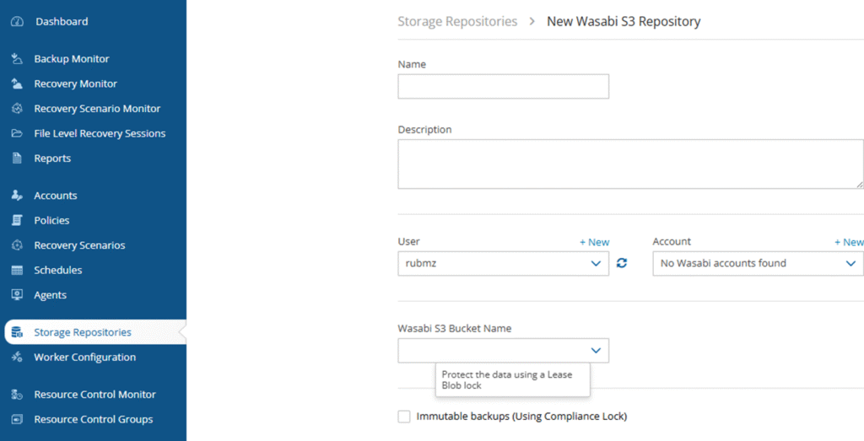Image resolution: width=864 pixels, height=441 pixels.
Task: Open the Wasabi S3 Bucket Name dropdown
Action: coord(503,351)
